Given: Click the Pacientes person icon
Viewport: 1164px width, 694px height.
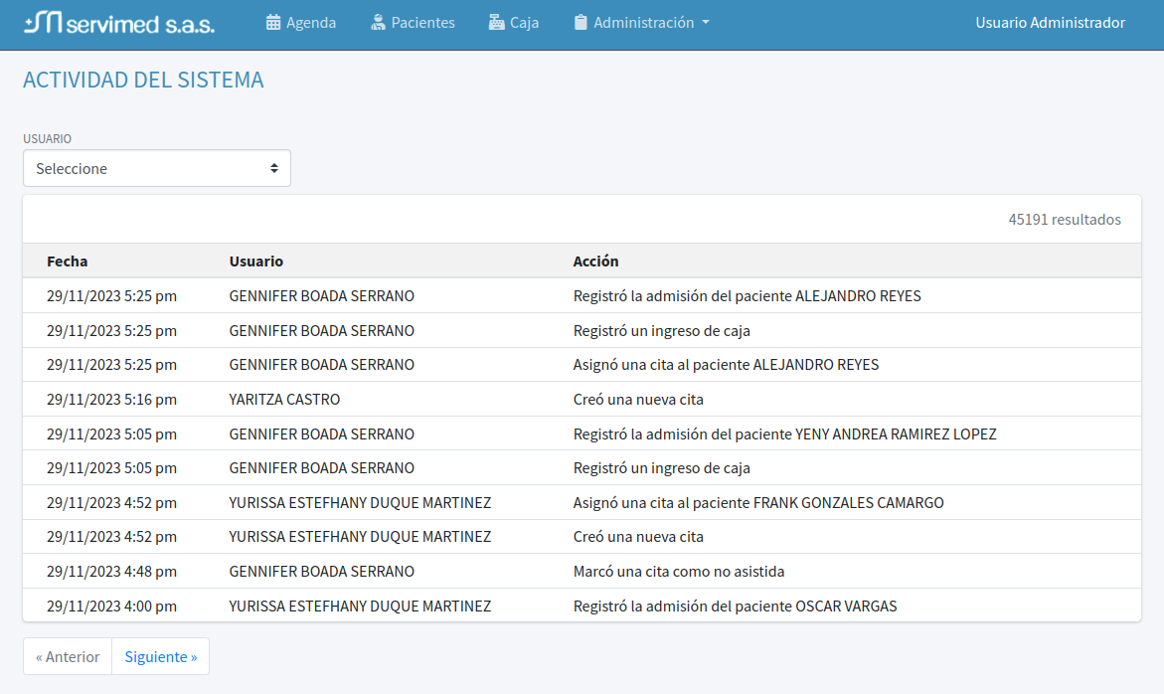Looking at the screenshot, I should tap(378, 23).
